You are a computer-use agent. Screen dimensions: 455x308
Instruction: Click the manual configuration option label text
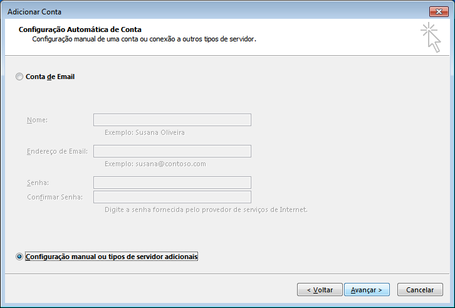(x=112, y=257)
